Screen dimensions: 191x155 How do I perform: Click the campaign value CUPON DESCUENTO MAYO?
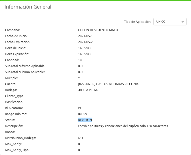[x=98, y=30]
